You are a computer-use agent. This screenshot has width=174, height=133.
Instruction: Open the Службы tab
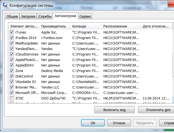[x=45, y=16]
